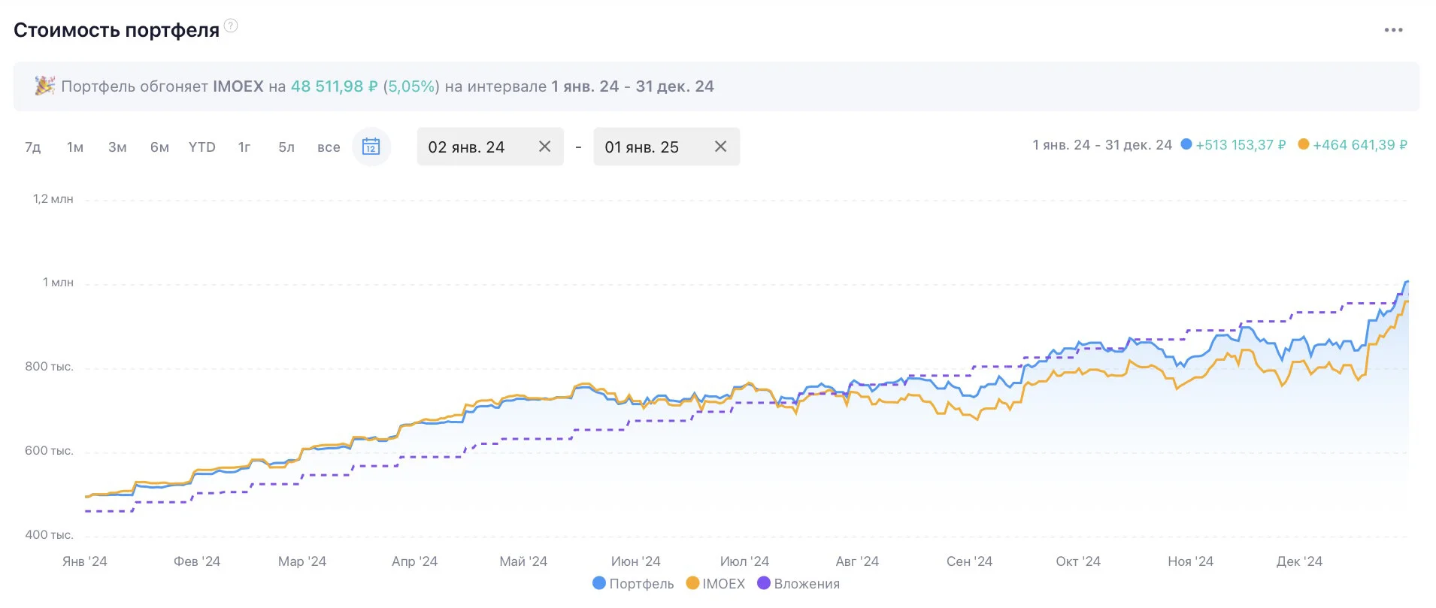Open the calendar date picker icon

click(371, 147)
